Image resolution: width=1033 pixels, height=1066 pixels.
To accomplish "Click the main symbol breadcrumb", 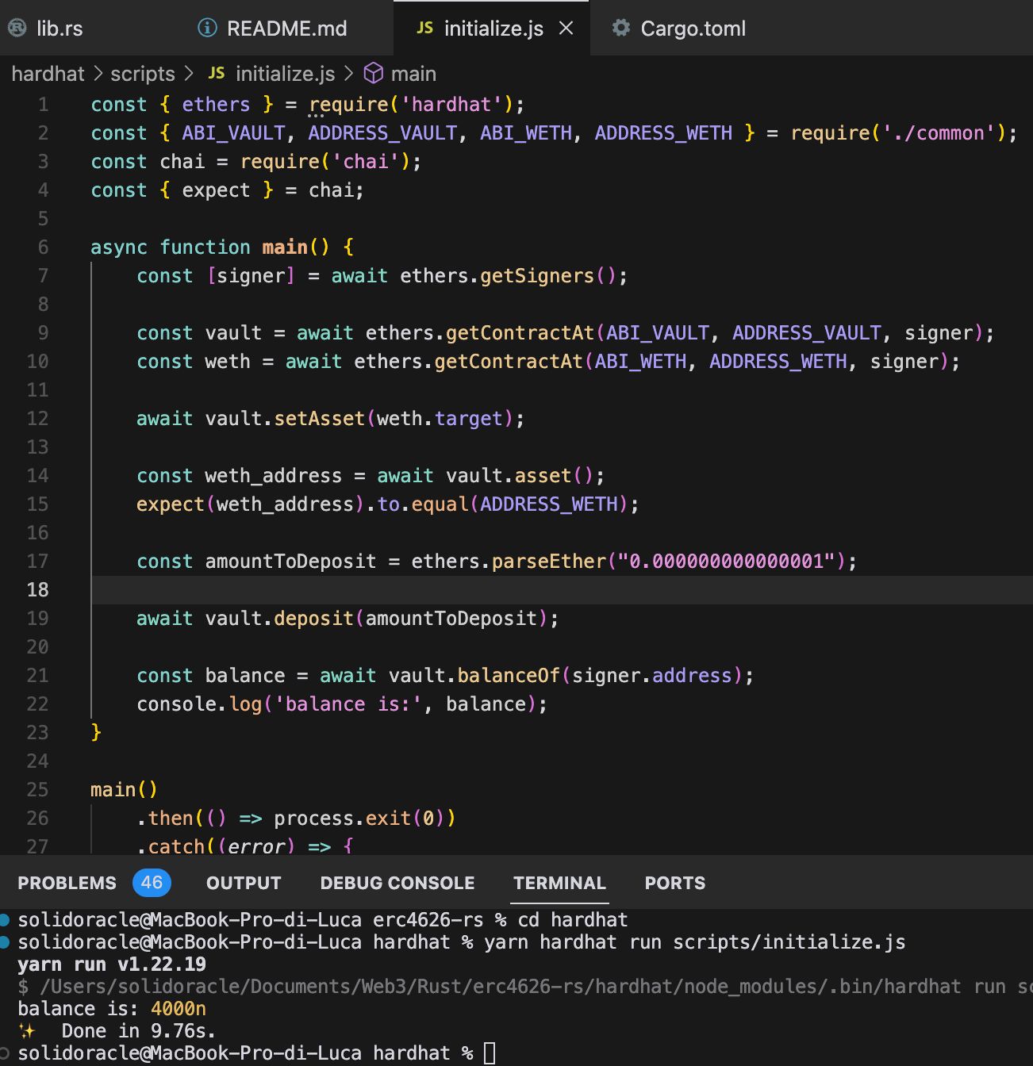I will tap(413, 74).
